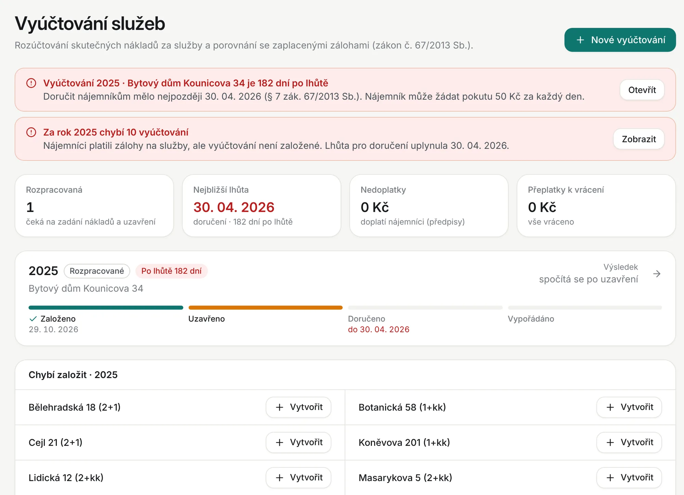
Task: Click the orange Uzavřeno progress segment
Action: pyautogui.click(x=265, y=308)
